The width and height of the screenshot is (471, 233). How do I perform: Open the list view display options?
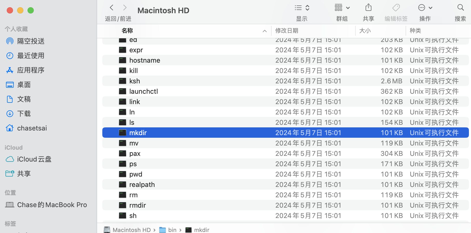pos(302,8)
